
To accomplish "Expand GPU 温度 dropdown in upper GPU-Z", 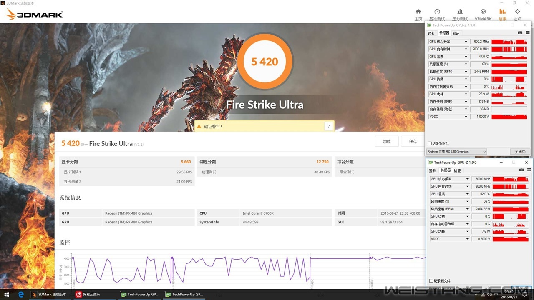I will pos(466,57).
